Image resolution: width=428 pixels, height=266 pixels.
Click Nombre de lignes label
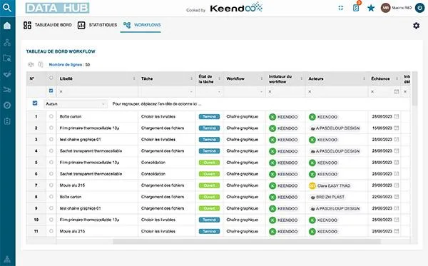[66, 65]
